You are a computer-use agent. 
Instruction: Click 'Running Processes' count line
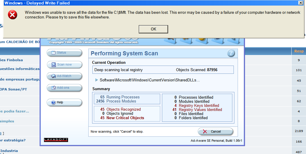(x=120, y=97)
